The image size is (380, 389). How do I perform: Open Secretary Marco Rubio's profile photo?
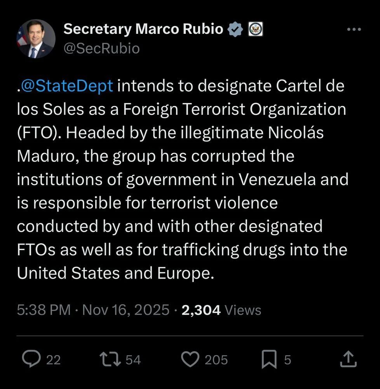tap(36, 39)
